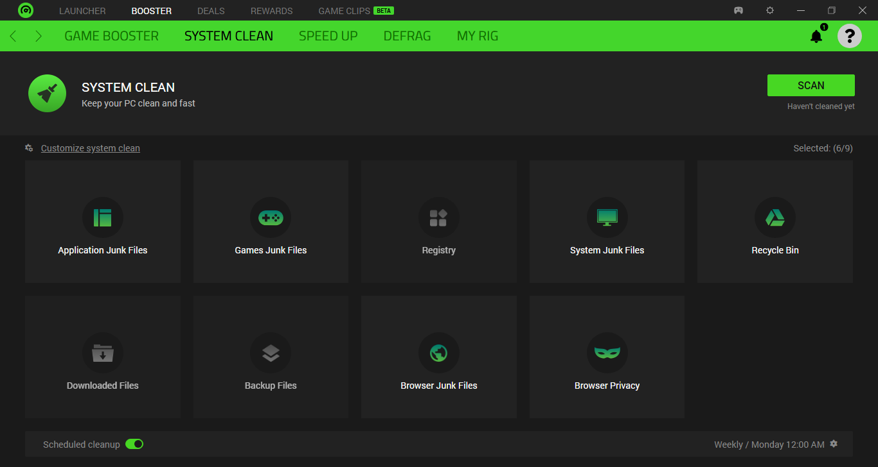Go to the Deals menu
Viewport: 878px width, 467px height.
coord(211,11)
